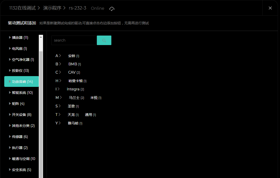
Task: Click the B letter index row
Action: click(x=58, y=64)
